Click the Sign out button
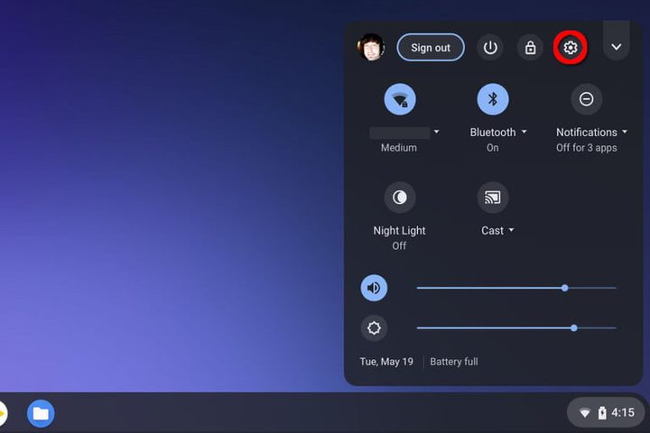 click(431, 48)
